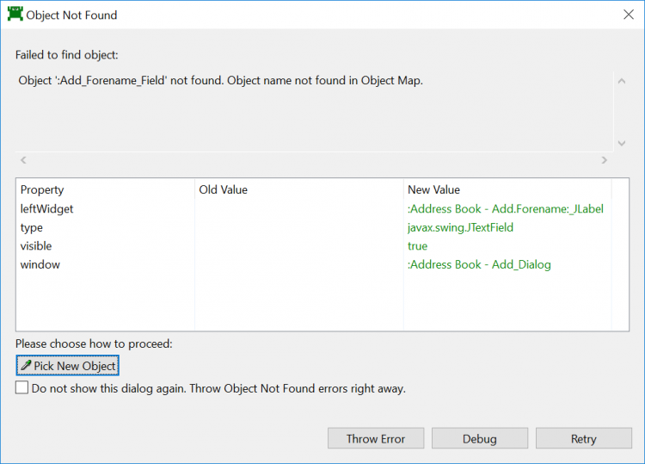This screenshot has width=645, height=464.
Task: Click the Squish icon in the title bar
Action: point(15,15)
